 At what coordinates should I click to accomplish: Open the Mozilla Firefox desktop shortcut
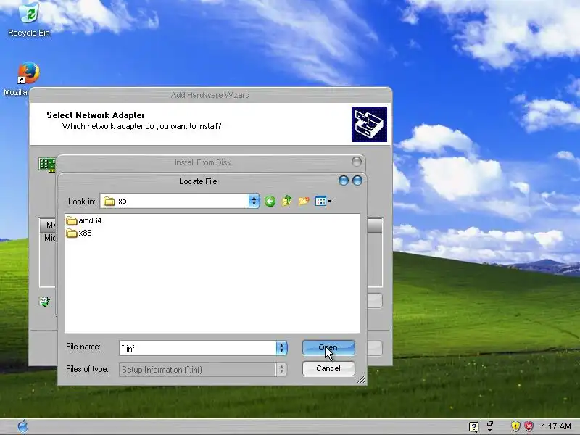coord(28,73)
